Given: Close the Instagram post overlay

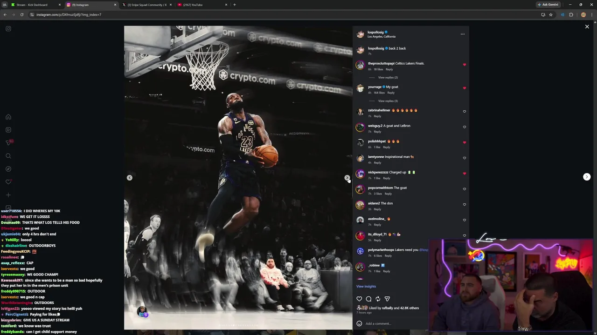Looking at the screenshot, I should click(587, 27).
